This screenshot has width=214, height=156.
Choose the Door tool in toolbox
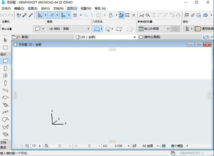[5, 68]
